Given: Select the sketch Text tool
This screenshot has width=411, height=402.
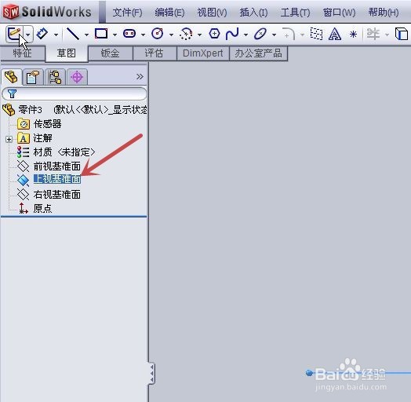Looking at the screenshot, I should pyautogui.click(x=335, y=34).
